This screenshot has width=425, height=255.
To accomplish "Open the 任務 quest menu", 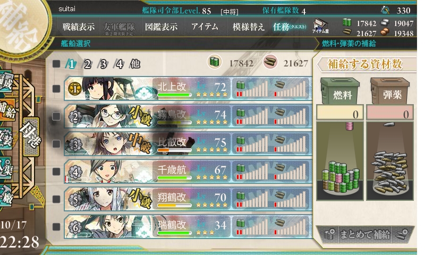I will 289,27.
